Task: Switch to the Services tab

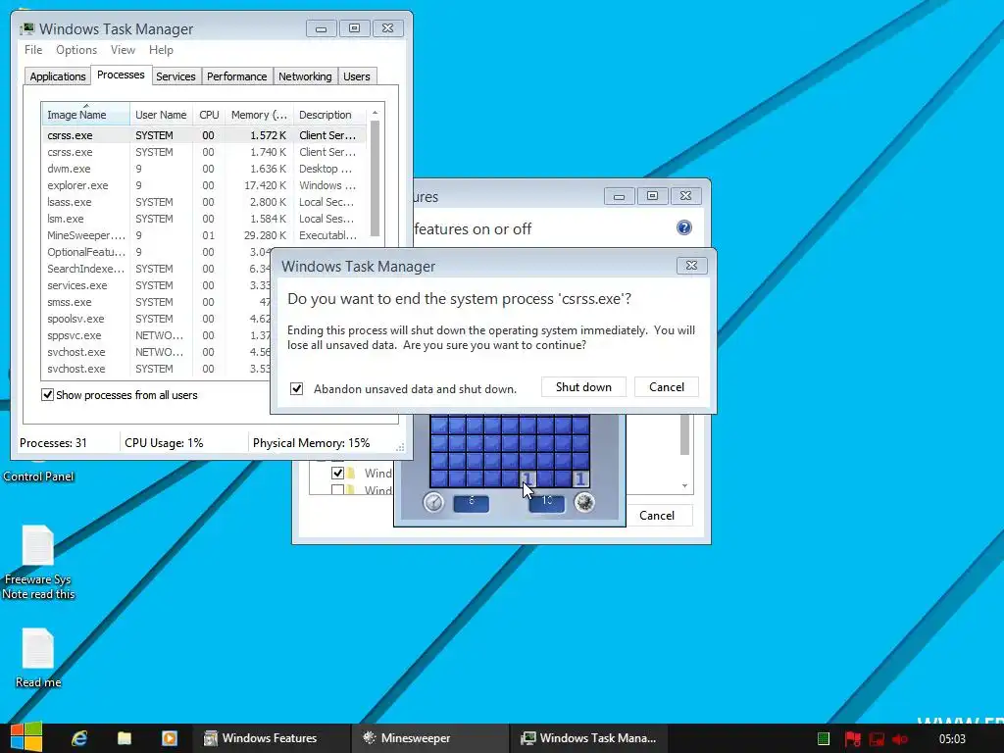Action: 176,76
